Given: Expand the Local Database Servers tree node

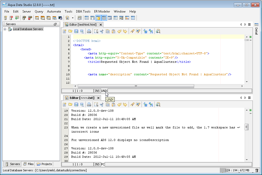Looking at the screenshot, I should click(5, 29).
